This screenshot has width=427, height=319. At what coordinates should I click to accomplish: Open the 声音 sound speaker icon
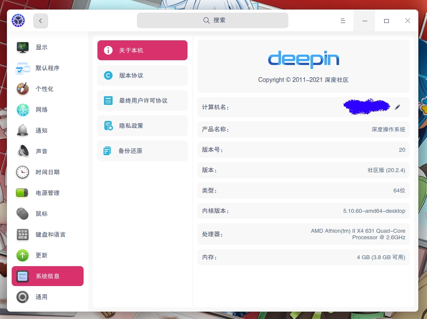23,151
